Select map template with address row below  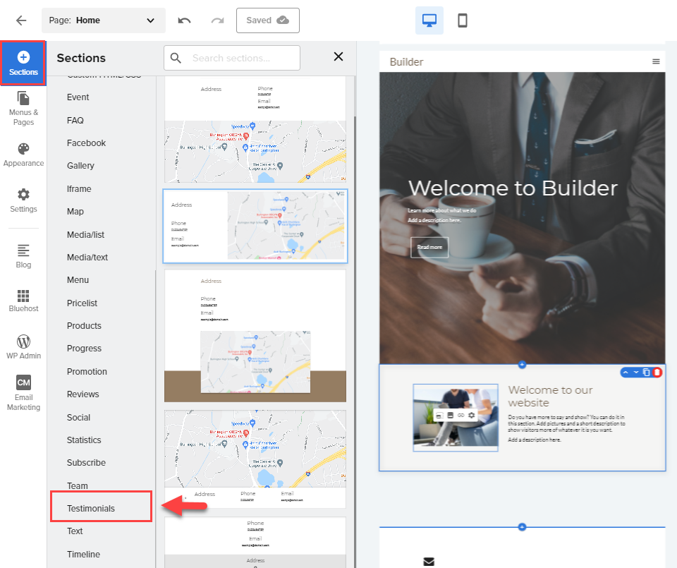255,459
